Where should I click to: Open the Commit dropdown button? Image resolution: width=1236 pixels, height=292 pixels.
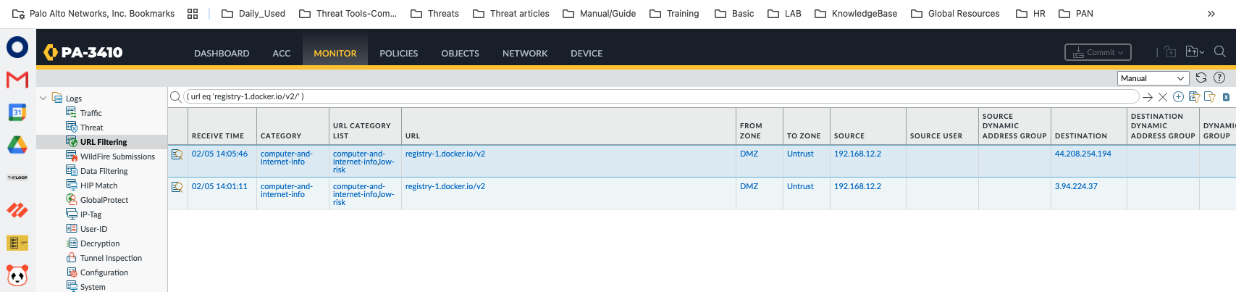click(1098, 52)
